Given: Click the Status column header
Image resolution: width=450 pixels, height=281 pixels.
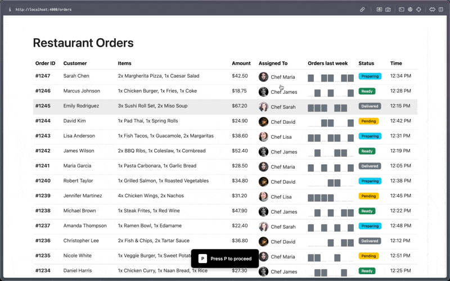Looking at the screenshot, I should coord(366,64).
